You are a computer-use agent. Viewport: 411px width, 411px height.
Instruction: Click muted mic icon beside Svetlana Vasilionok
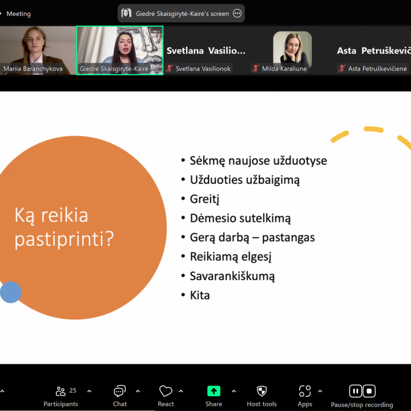click(170, 68)
